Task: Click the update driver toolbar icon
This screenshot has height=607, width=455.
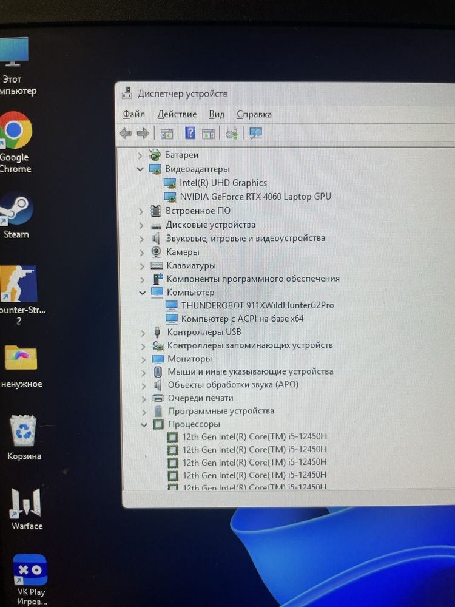Action: click(232, 134)
